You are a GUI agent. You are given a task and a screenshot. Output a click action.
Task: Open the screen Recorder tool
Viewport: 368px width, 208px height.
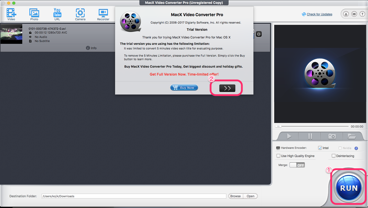pos(103,14)
